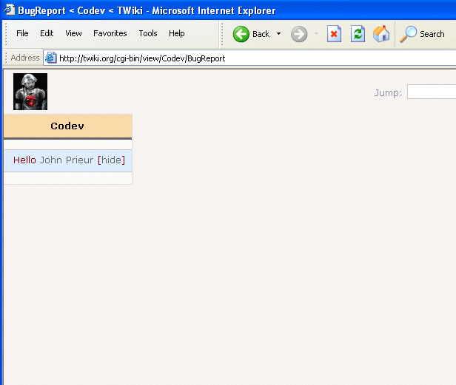This screenshot has width=456, height=385.
Task: Open the Edit menu
Action: (47, 33)
